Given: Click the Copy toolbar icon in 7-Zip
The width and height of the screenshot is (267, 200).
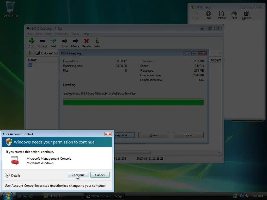Looking at the screenshot, I should point(64,41).
